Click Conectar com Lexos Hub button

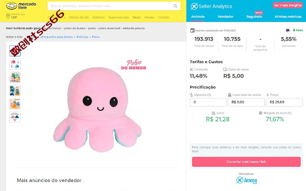[x=246, y=162]
